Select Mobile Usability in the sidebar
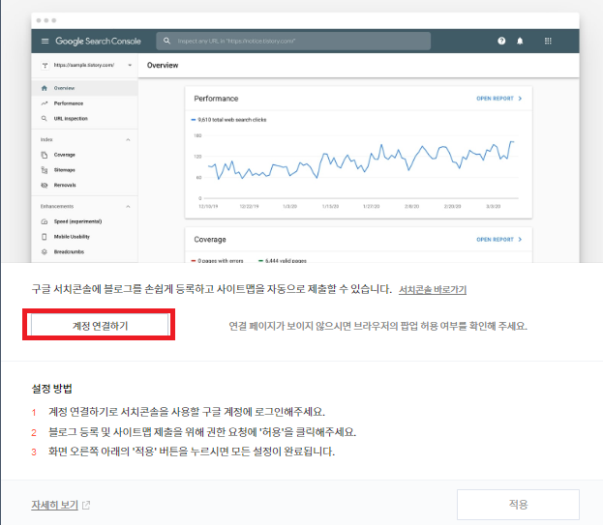This screenshot has height=525, width=603. [84, 237]
